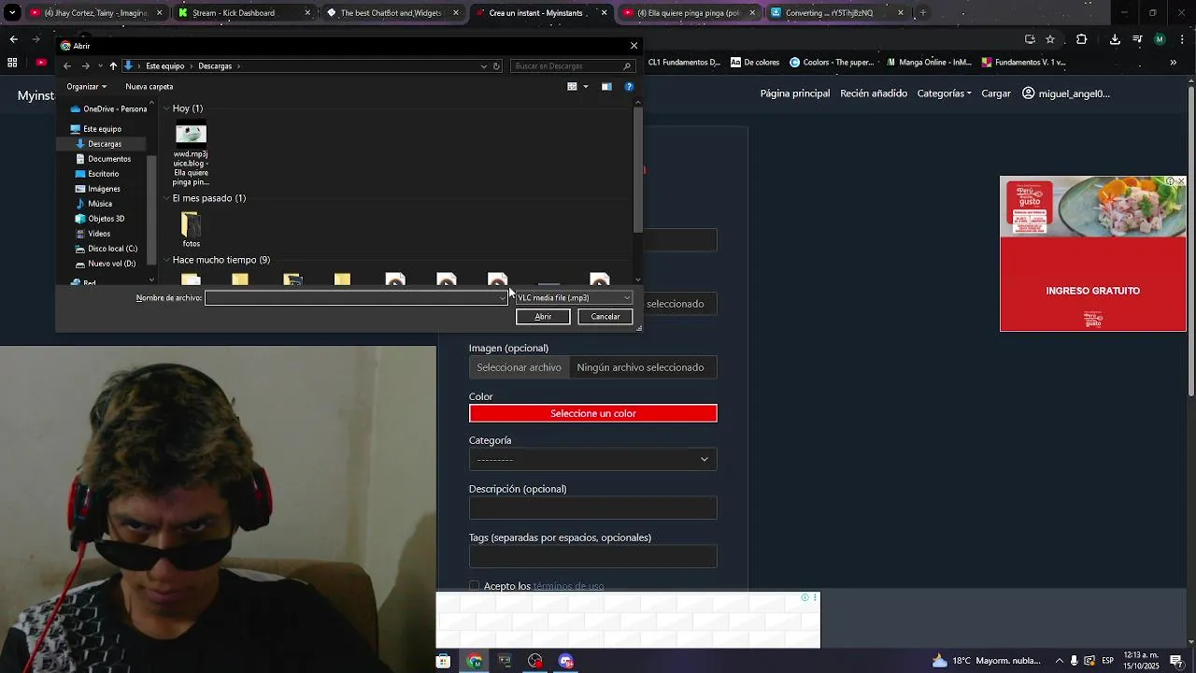Switch to the Converting... tab
The width and height of the screenshot is (1196, 673).
coord(837,13)
